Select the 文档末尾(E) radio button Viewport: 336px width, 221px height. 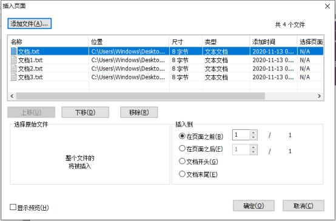pos(182,174)
